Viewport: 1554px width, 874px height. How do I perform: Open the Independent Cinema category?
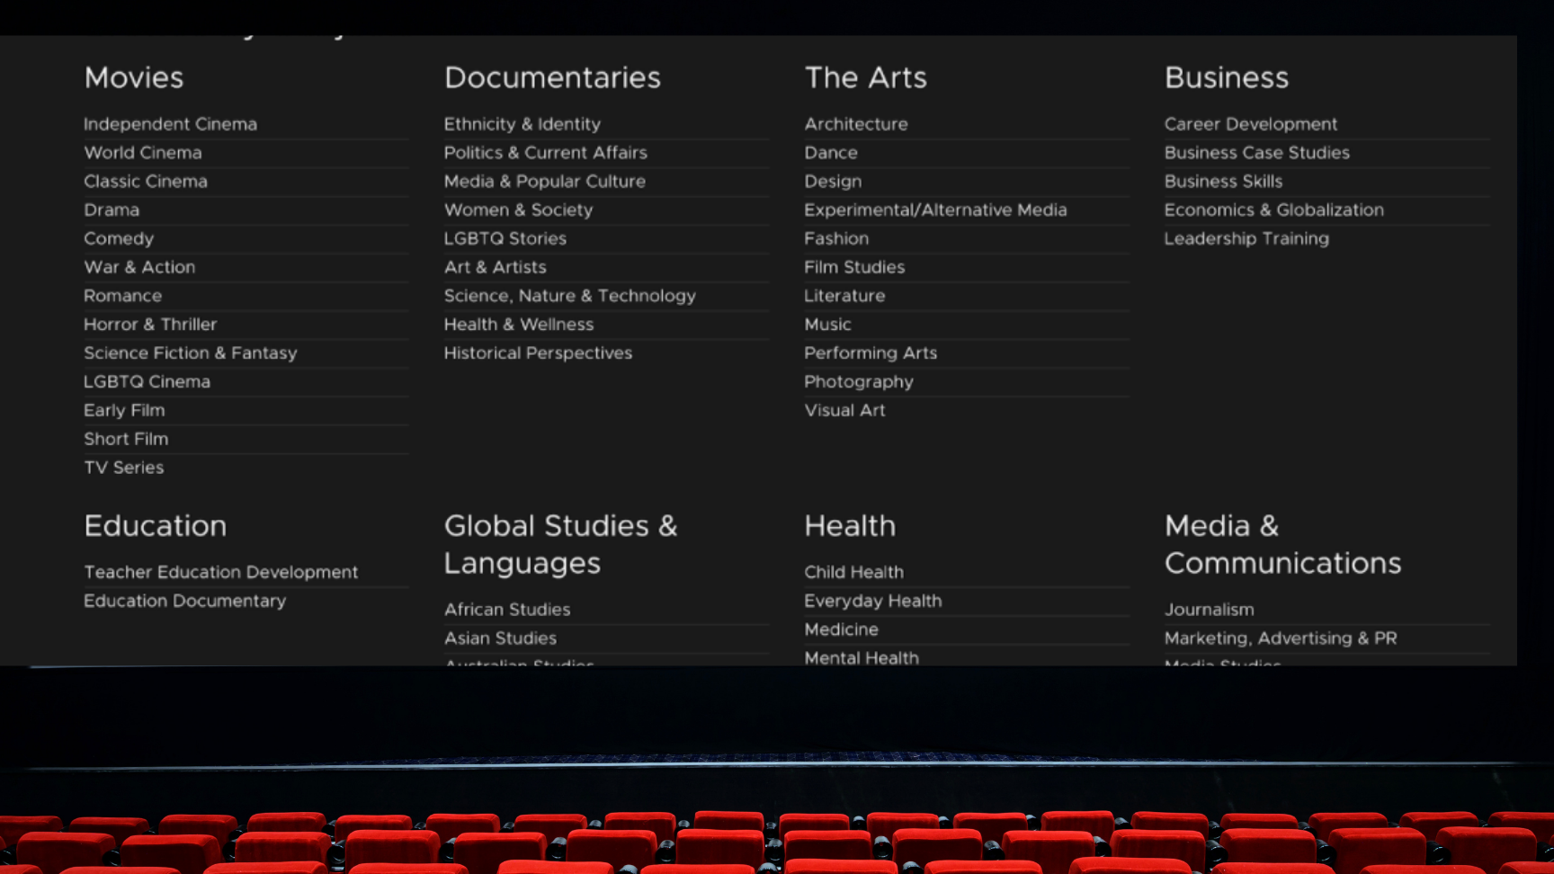pos(170,124)
